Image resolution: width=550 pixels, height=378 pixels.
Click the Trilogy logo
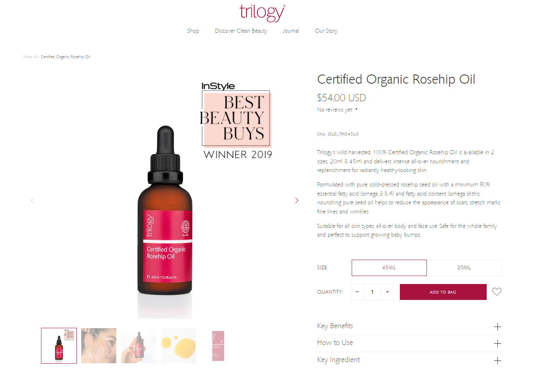[x=262, y=13]
